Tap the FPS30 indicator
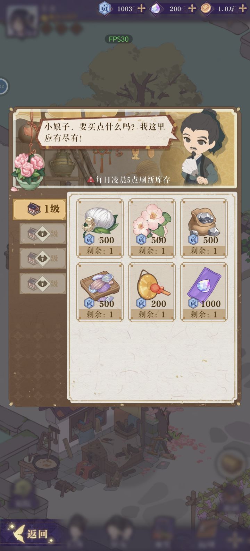This screenshot has width=250, height=551. [119, 39]
